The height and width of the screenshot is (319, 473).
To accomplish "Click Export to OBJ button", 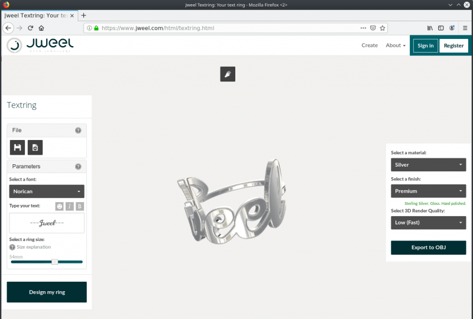I will (428, 248).
